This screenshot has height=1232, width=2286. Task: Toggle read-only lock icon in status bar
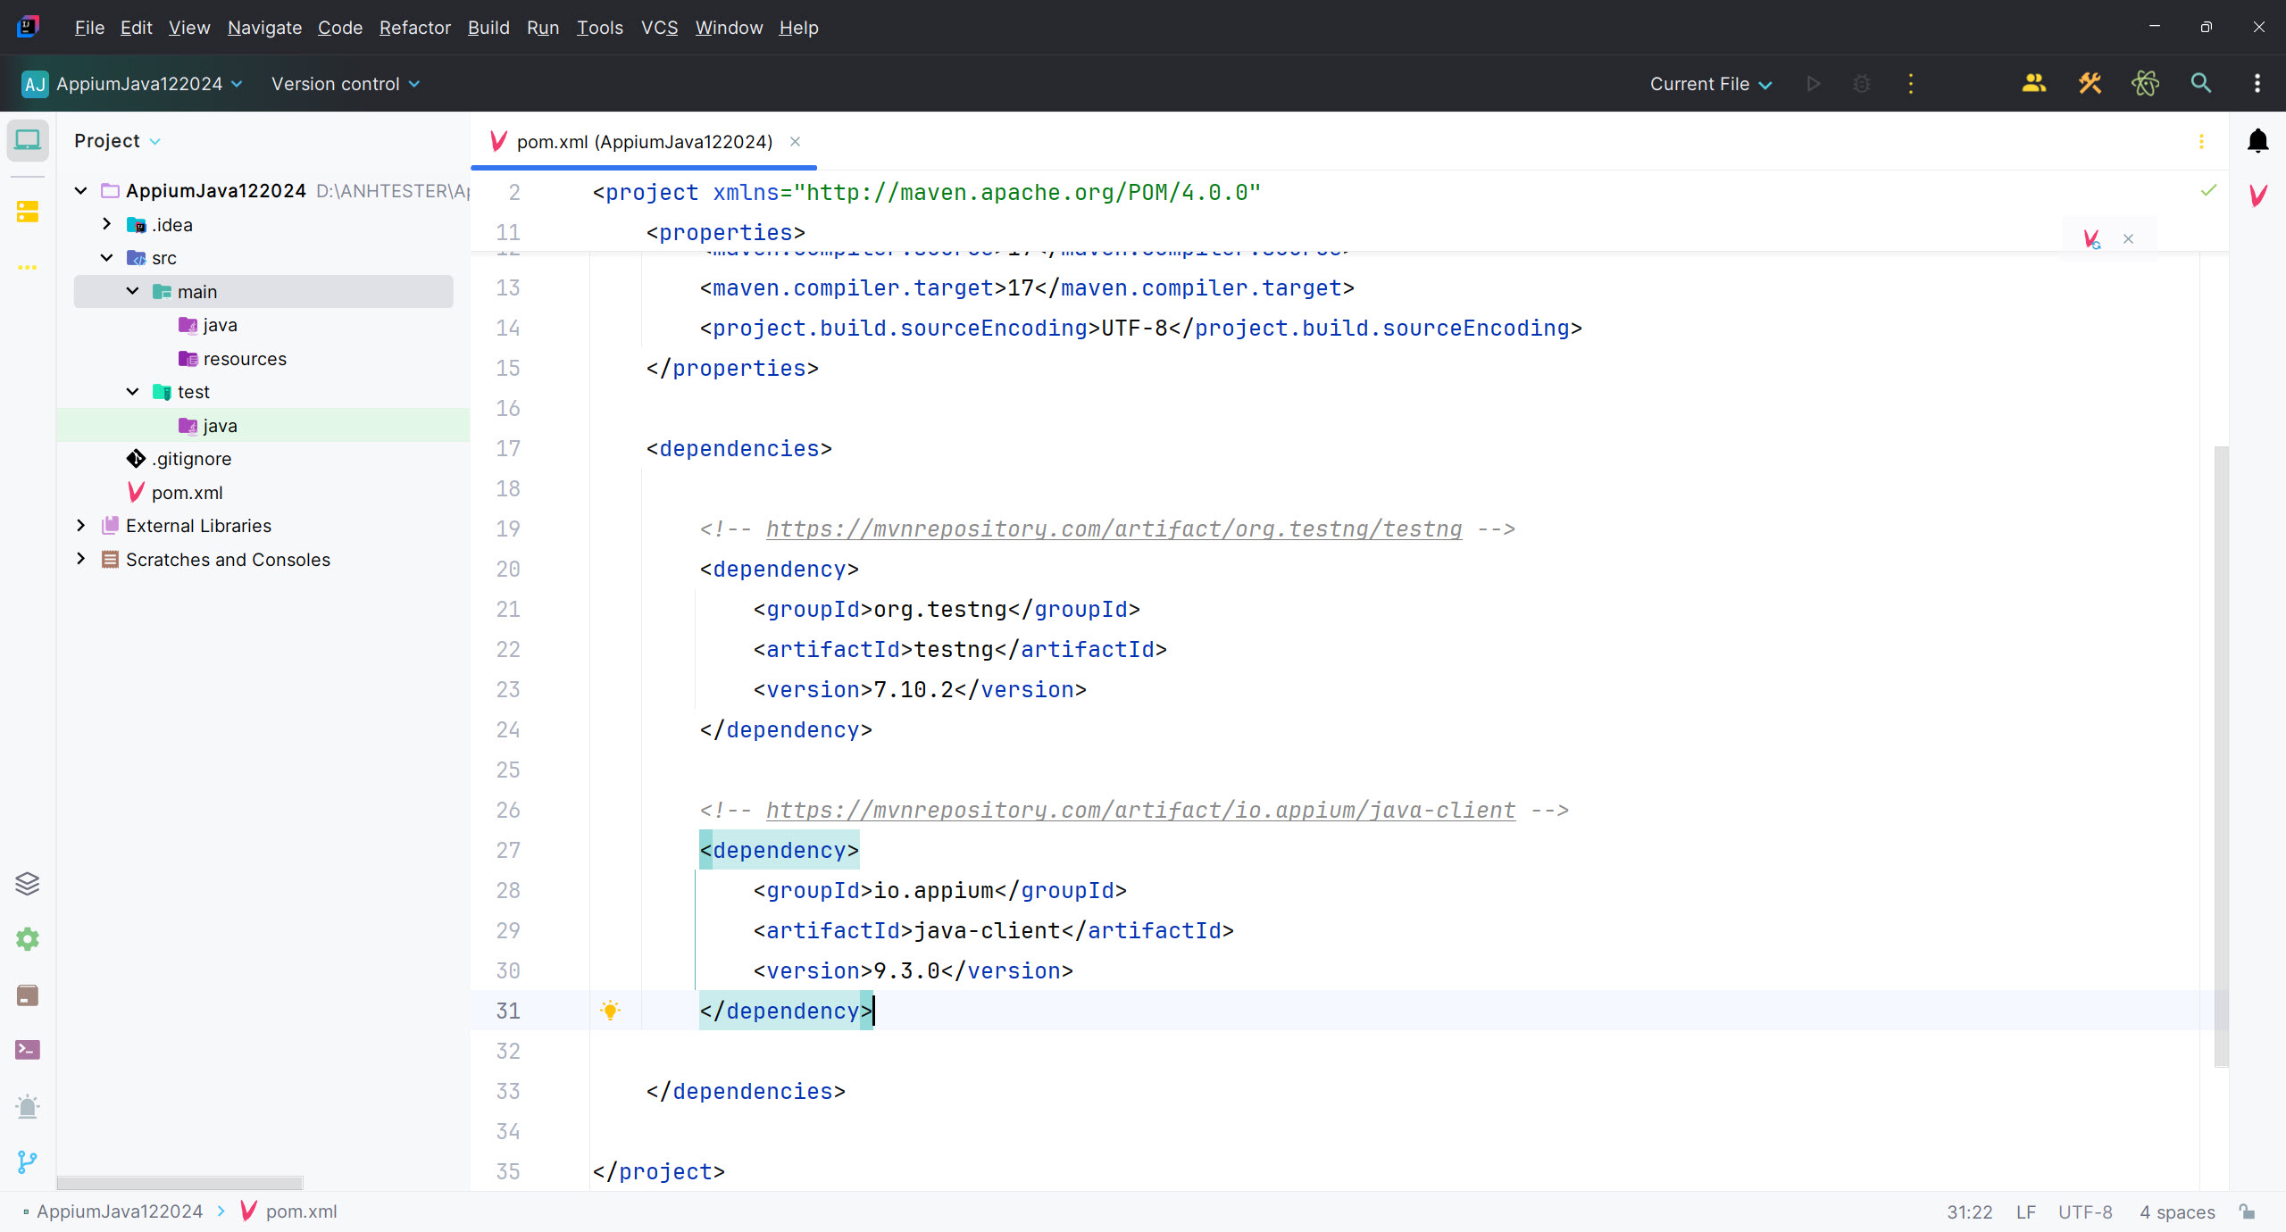(x=2248, y=1211)
